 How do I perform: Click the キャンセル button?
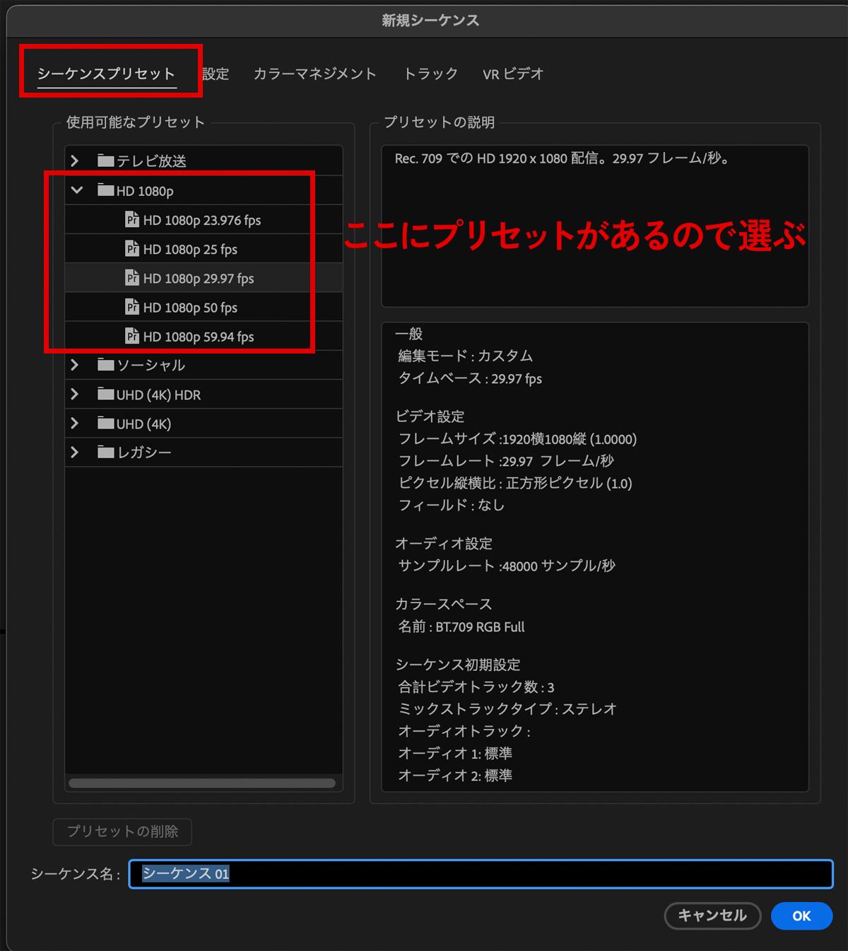712,916
